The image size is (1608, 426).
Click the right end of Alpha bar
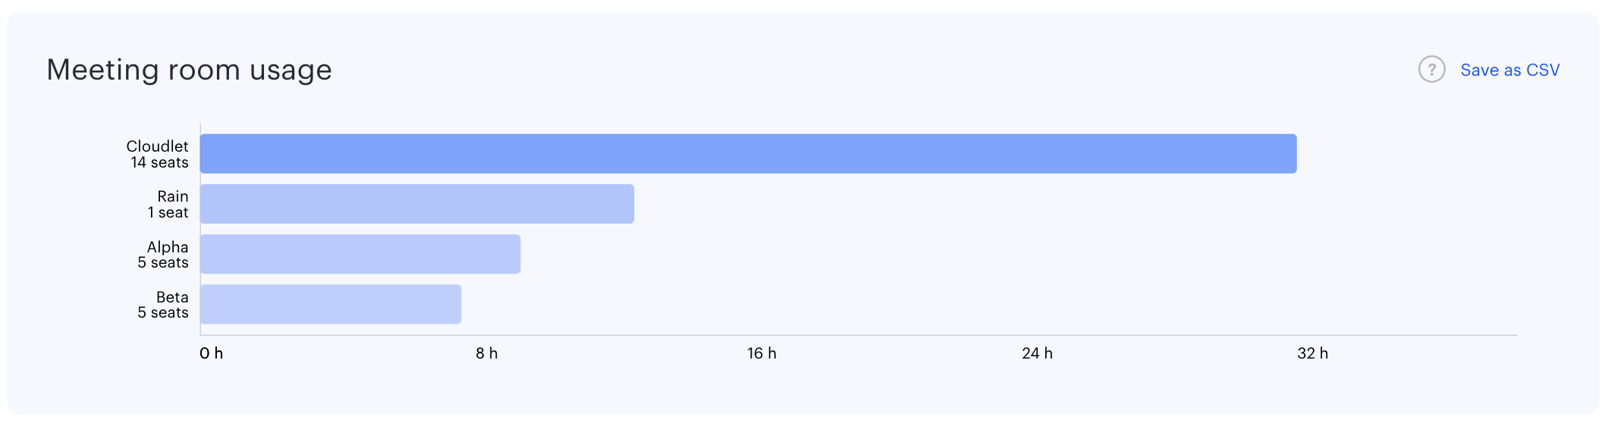(x=515, y=254)
